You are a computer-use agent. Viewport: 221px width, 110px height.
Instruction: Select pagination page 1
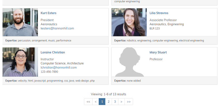pyautogui.click(x=102, y=102)
